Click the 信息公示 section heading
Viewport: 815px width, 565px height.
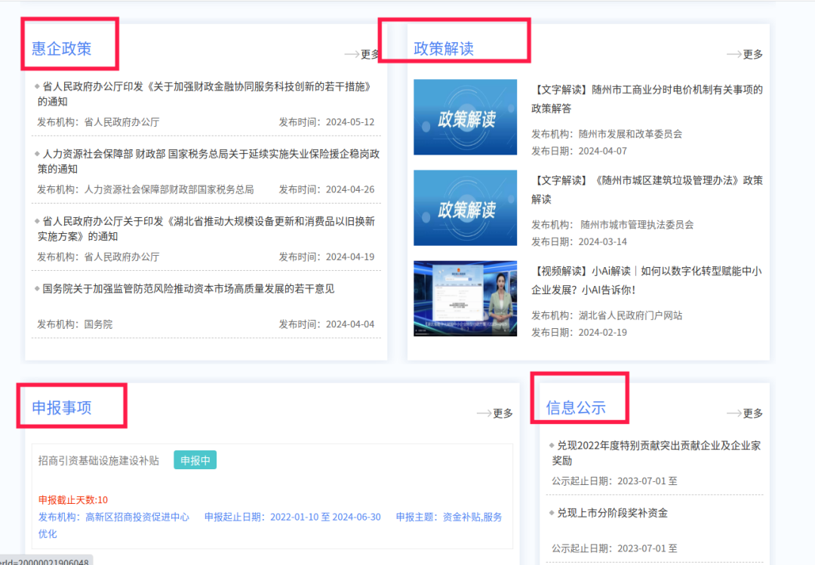(576, 408)
